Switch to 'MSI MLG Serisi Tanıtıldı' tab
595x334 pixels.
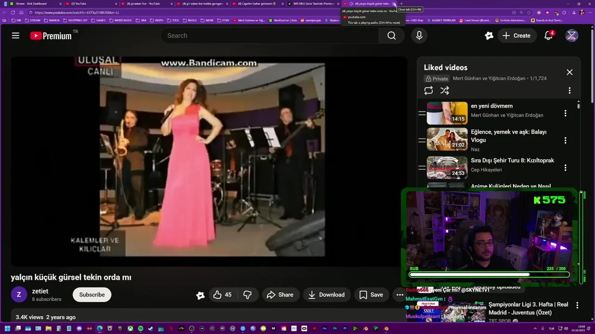click(314, 4)
